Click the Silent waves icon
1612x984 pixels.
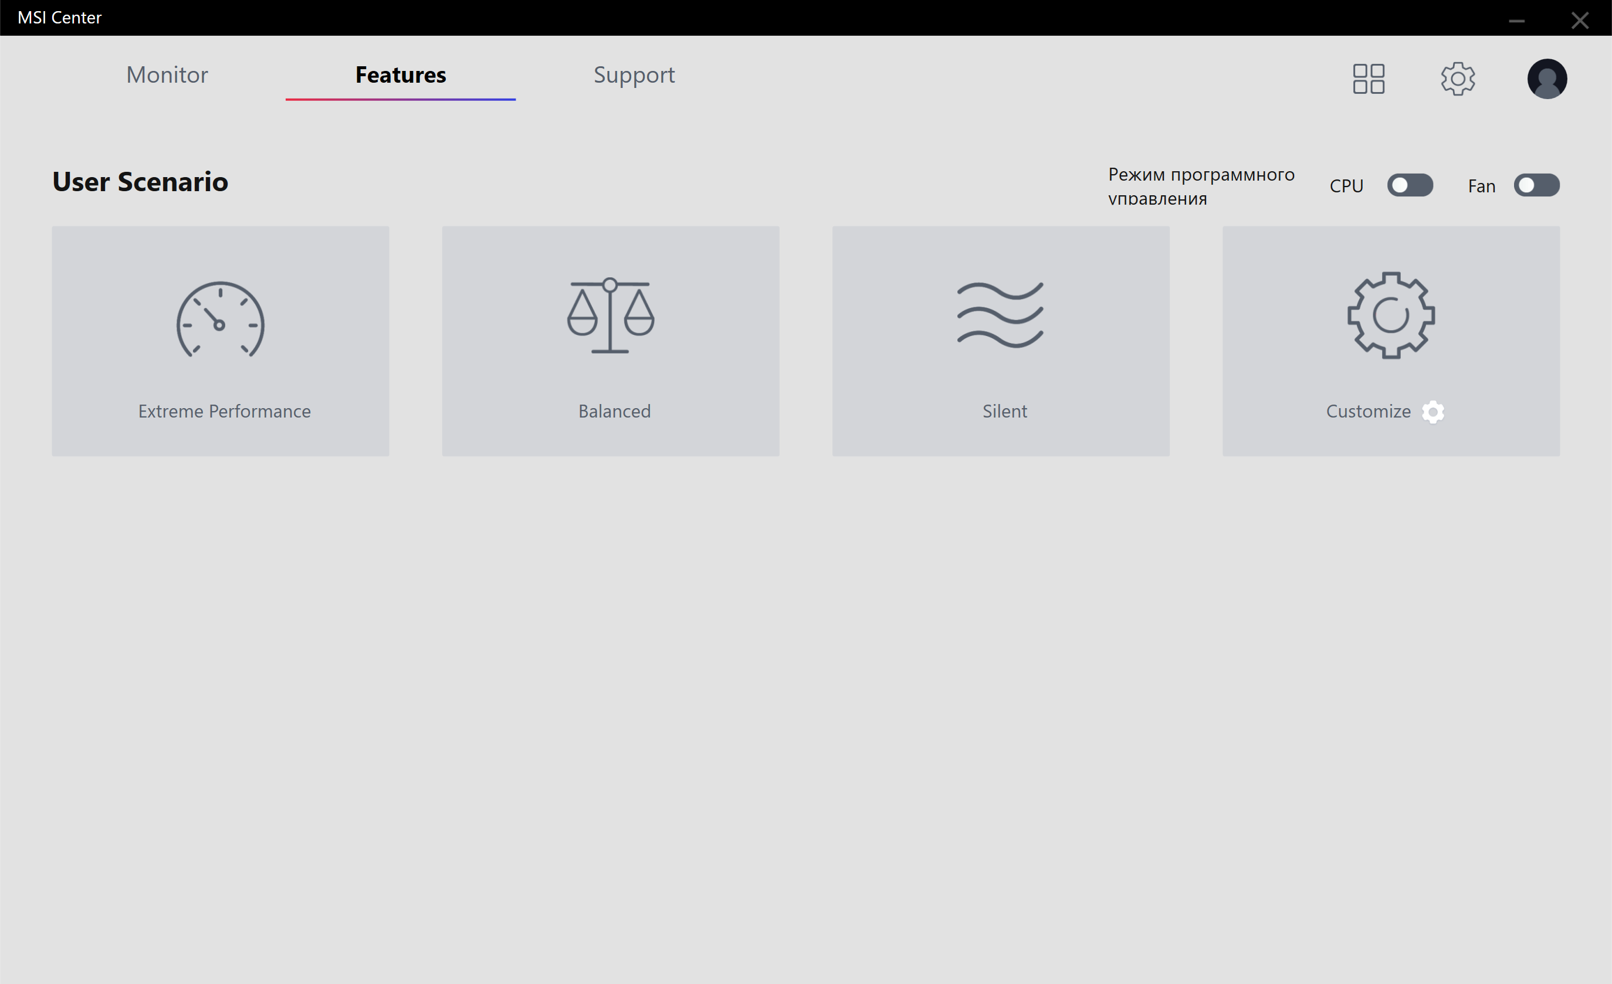(x=1000, y=315)
